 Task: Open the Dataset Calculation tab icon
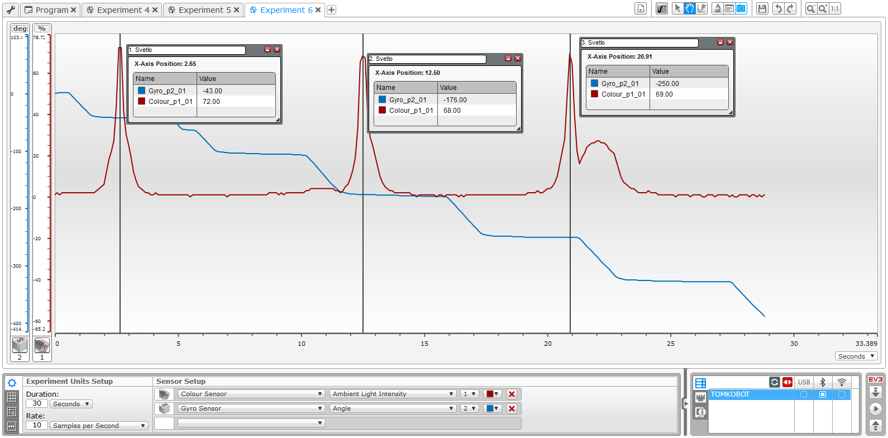pyautogui.click(x=12, y=412)
